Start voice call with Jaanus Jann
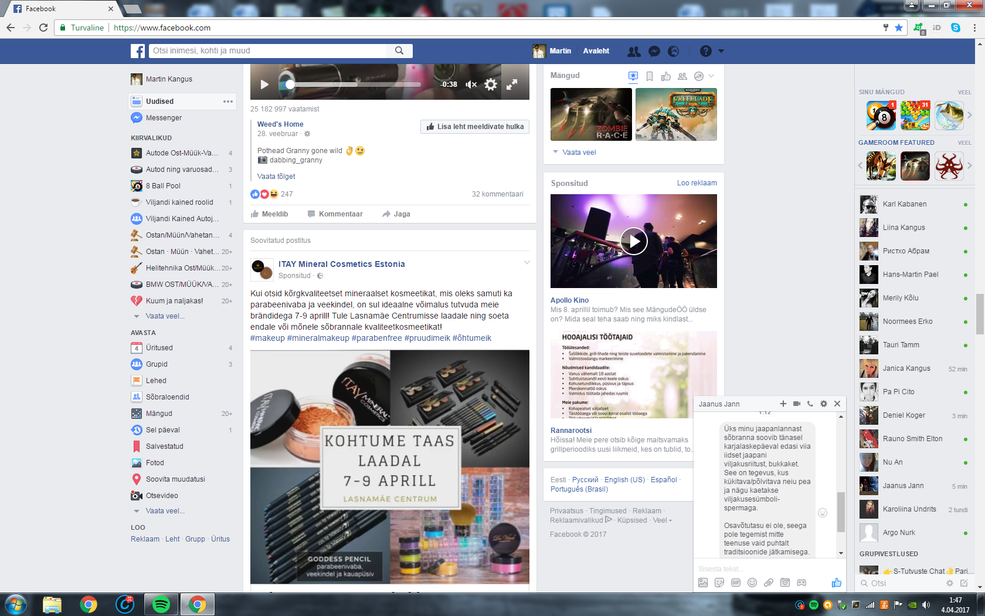The width and height of the screenshot is (985, 616). coord(810,404)
